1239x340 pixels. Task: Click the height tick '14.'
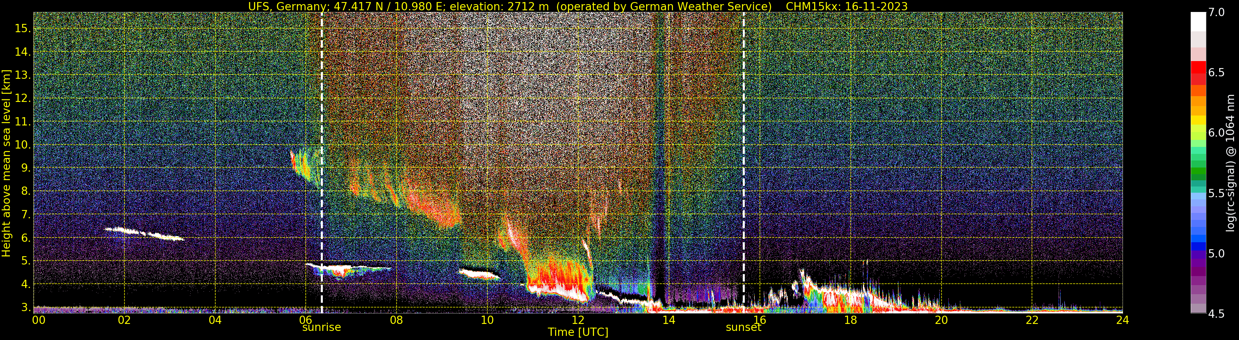23,52
